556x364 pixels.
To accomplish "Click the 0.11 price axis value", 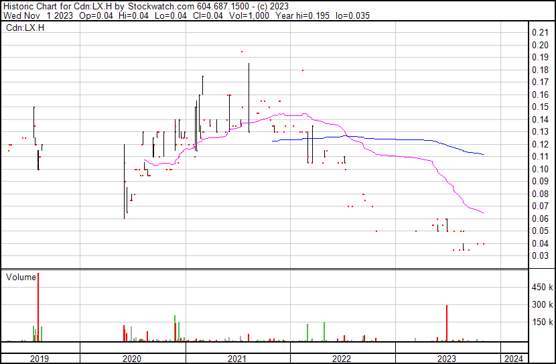I will point(541,156).
